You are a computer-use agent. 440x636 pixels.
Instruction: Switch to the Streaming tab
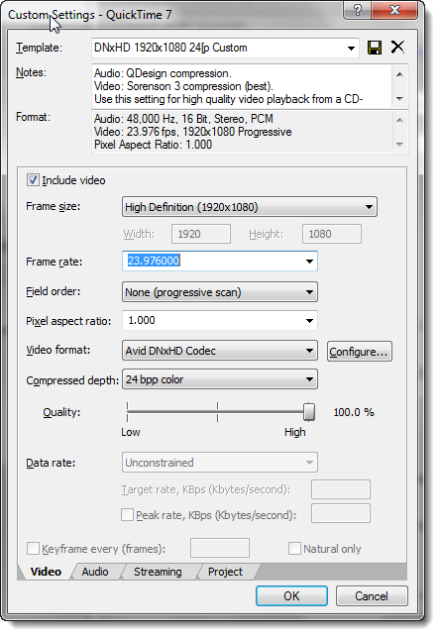158,572
